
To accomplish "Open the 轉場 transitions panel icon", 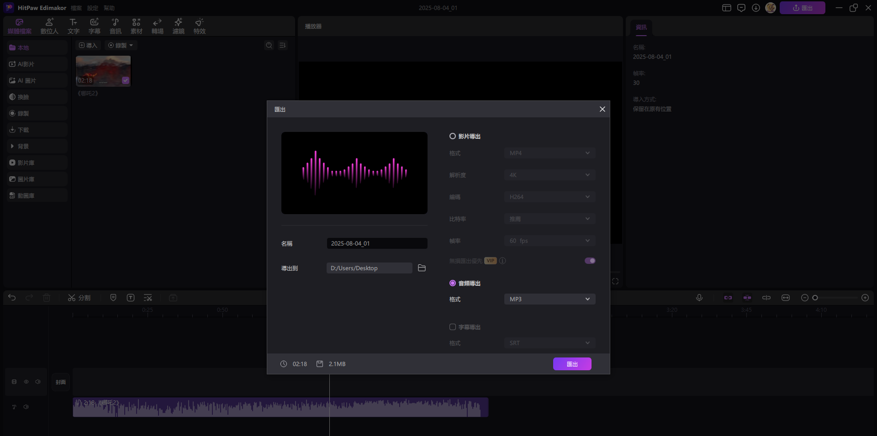I will click(x=157, y=26).
